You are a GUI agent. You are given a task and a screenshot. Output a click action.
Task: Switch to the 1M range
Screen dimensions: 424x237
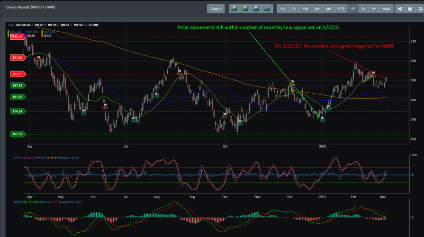point(305,9)
